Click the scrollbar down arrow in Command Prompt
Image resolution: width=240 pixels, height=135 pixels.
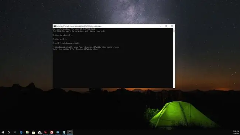pyautogui.click(x=174, y=87)
